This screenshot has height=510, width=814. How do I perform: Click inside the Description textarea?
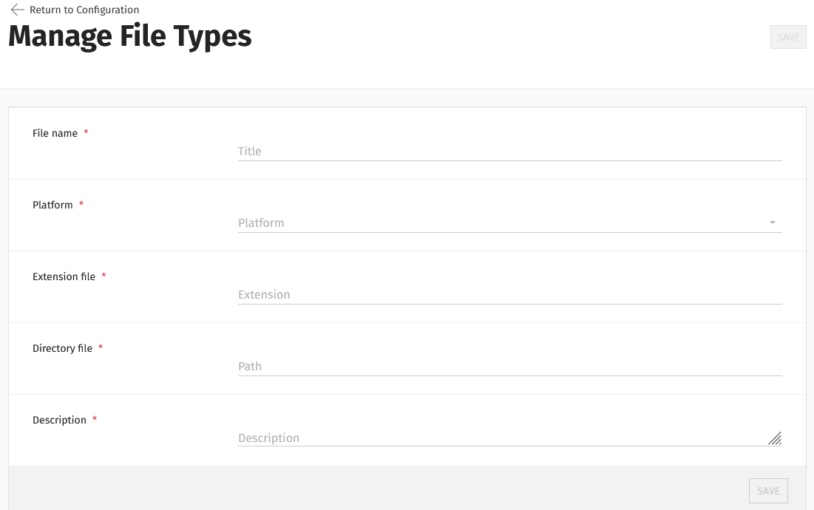point(510,438)
